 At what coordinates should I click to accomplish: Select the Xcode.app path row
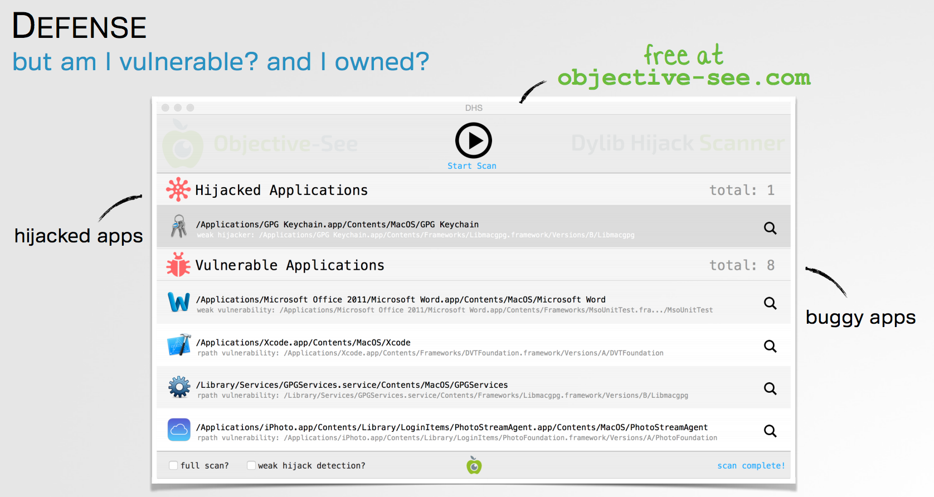click(474, 345)
